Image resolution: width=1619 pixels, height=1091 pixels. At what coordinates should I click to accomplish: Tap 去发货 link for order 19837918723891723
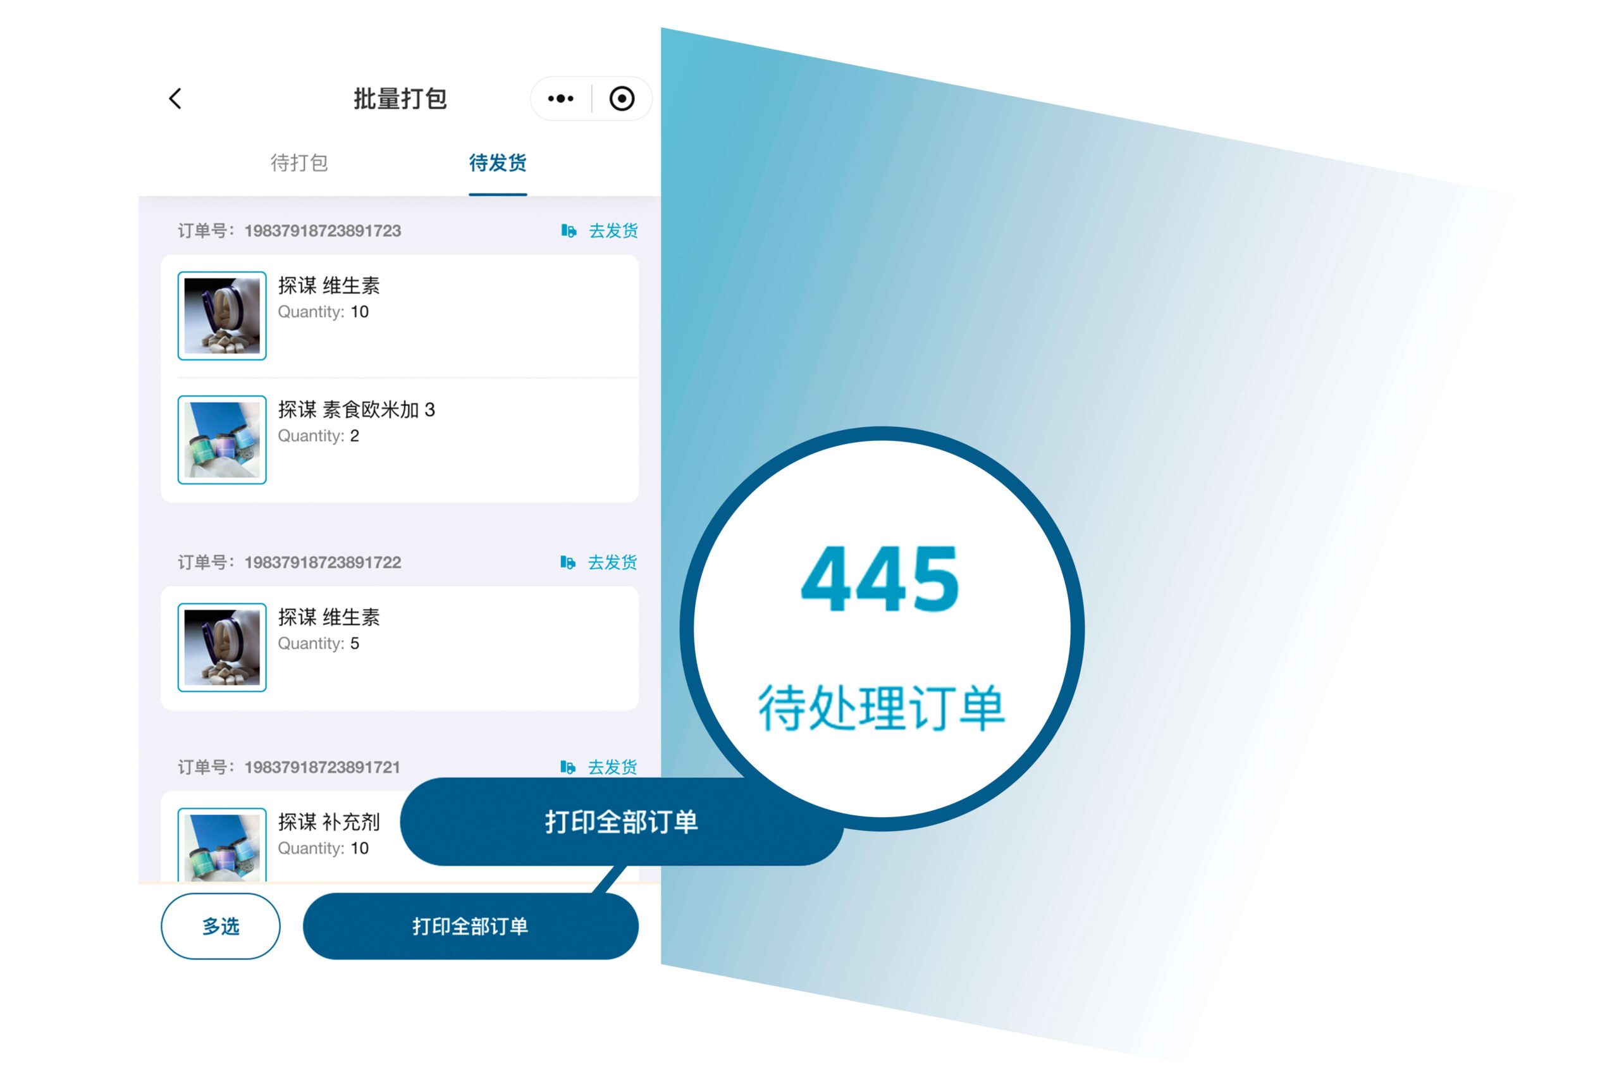613,231
